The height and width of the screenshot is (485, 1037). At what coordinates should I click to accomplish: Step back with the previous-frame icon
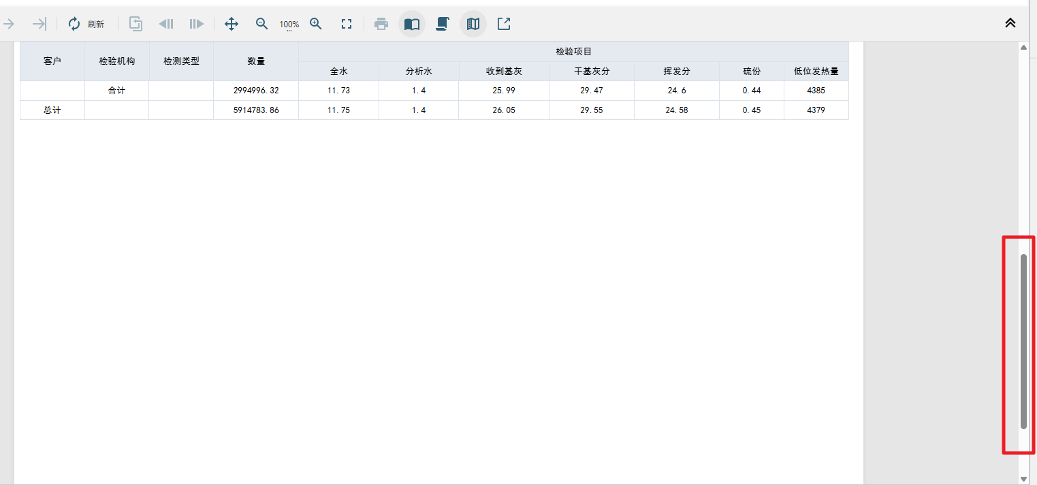point(166,24)
